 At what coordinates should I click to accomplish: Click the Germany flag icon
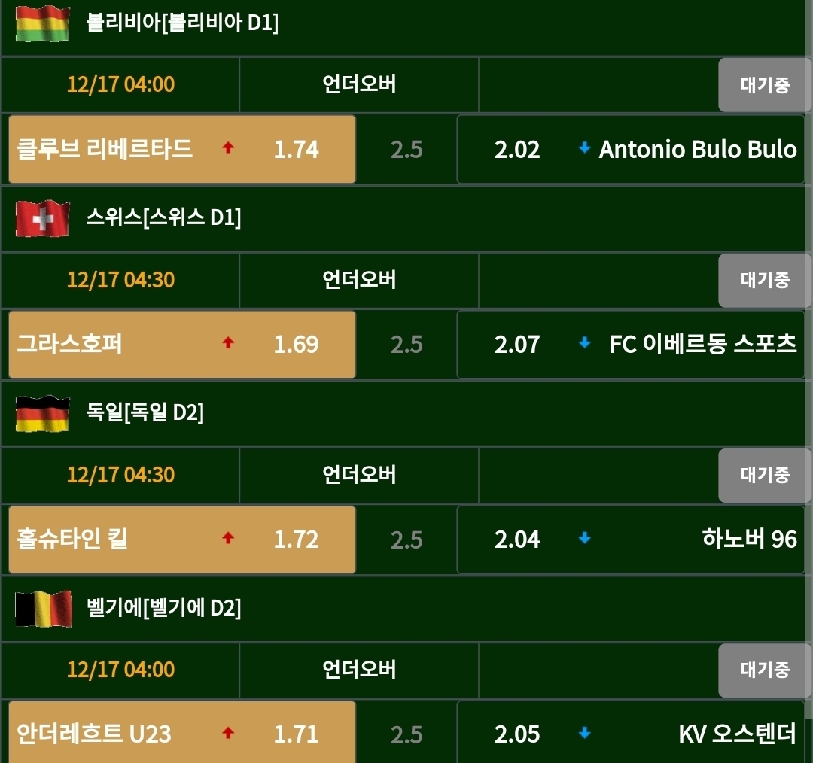click(x=42, y=414)
